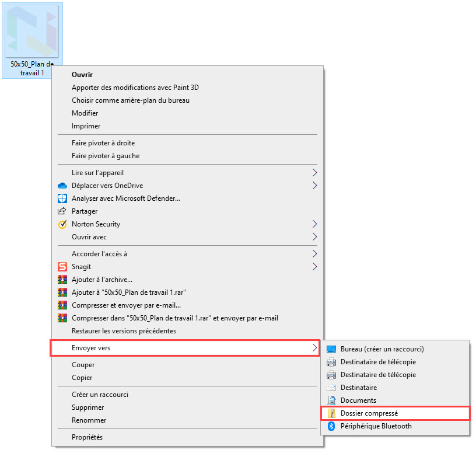Screen dimensions: 476x453
Task: Click the zip icon for Dossier compressé
Action: click(x=331, y=413)
